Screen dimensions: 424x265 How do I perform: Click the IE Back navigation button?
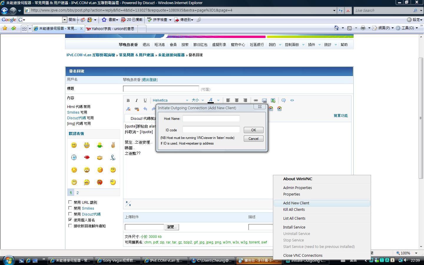point(4,11)
